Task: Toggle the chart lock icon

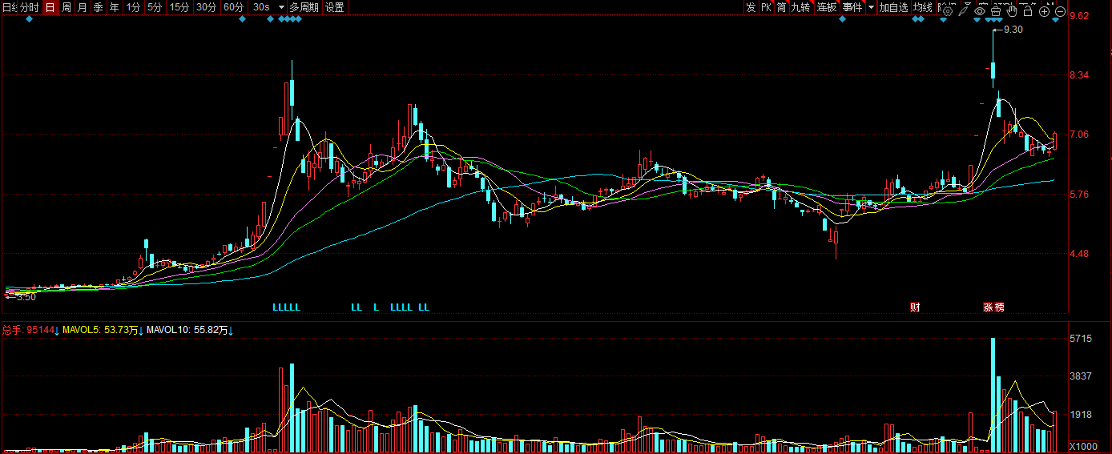Action: point(1028,11)
